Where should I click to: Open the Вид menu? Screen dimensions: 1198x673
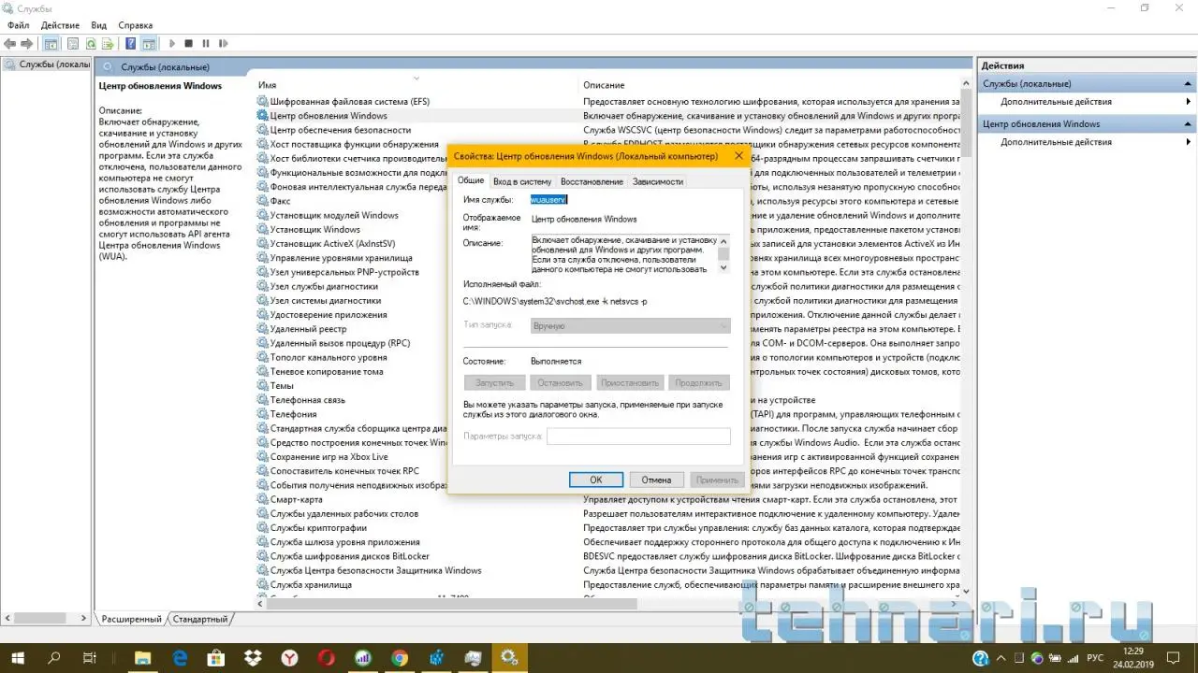click(99, 25)
